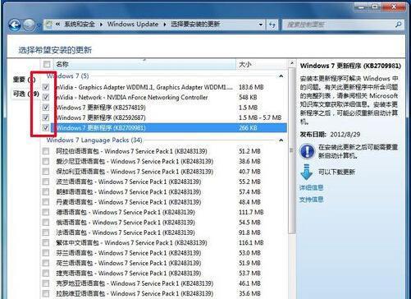This screenshot has height=299, width=411.
Task: Toggle the select-all checkbox in the header
Action: pos(47,64)
